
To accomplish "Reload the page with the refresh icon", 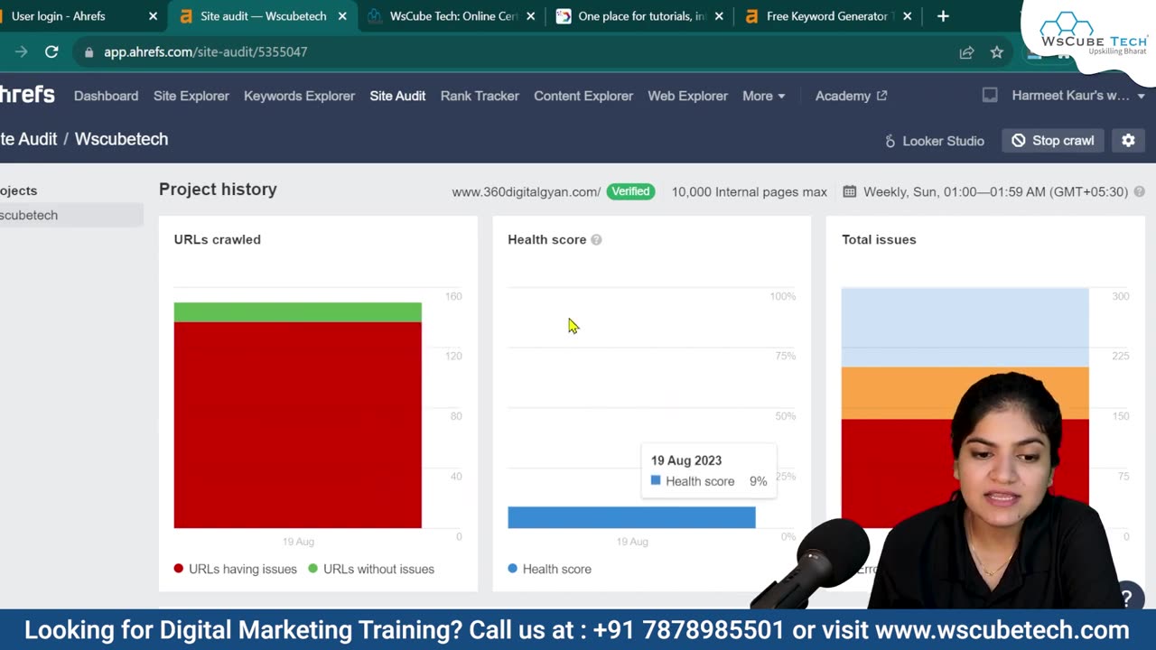I will pyautogui.click(x=51, y=52).
